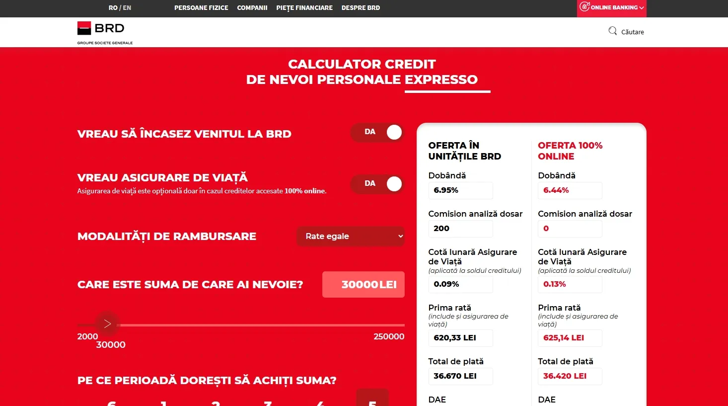Screen dimensions: 728x406
Task: Toggle the salary income at BRD switch
Action: [x=377, y=132]
